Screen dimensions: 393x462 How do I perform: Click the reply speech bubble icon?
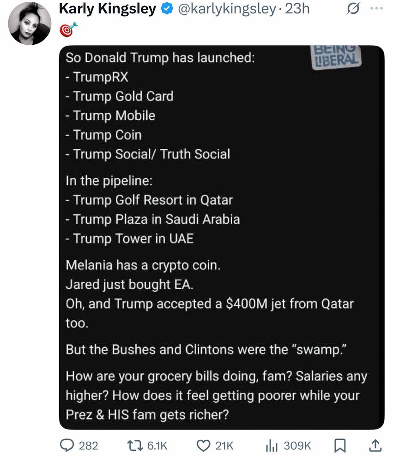click(x=68, y=445)
